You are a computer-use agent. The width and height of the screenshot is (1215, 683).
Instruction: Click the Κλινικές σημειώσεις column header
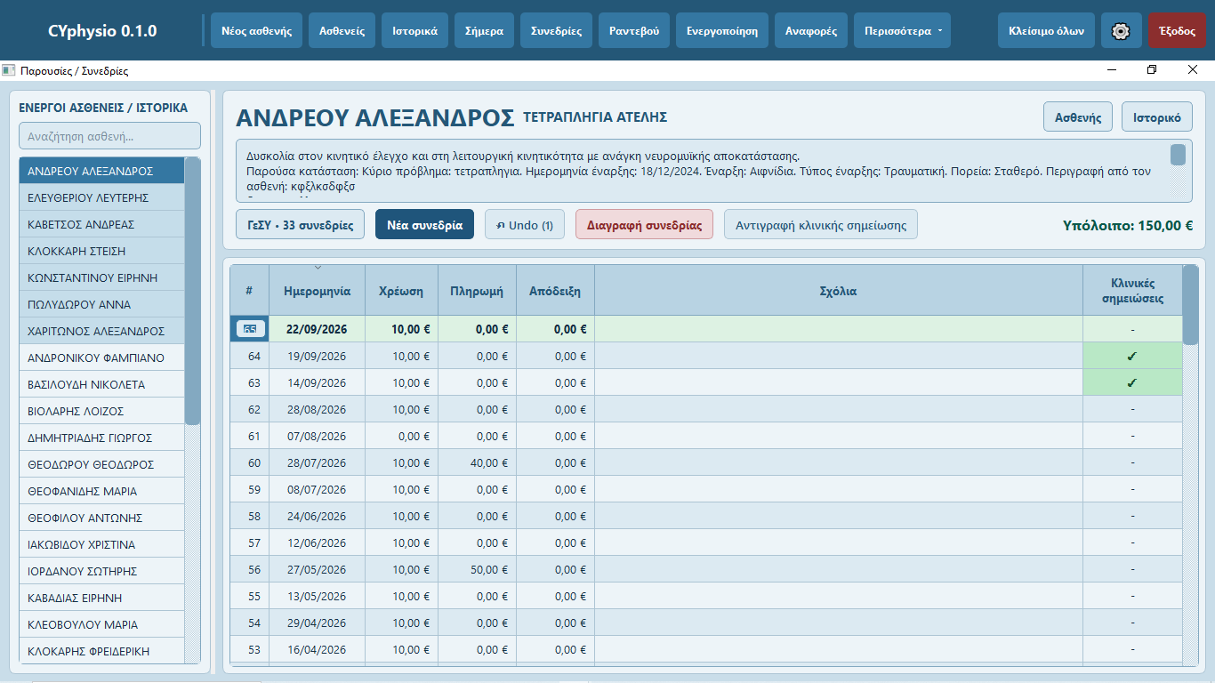1132,291
